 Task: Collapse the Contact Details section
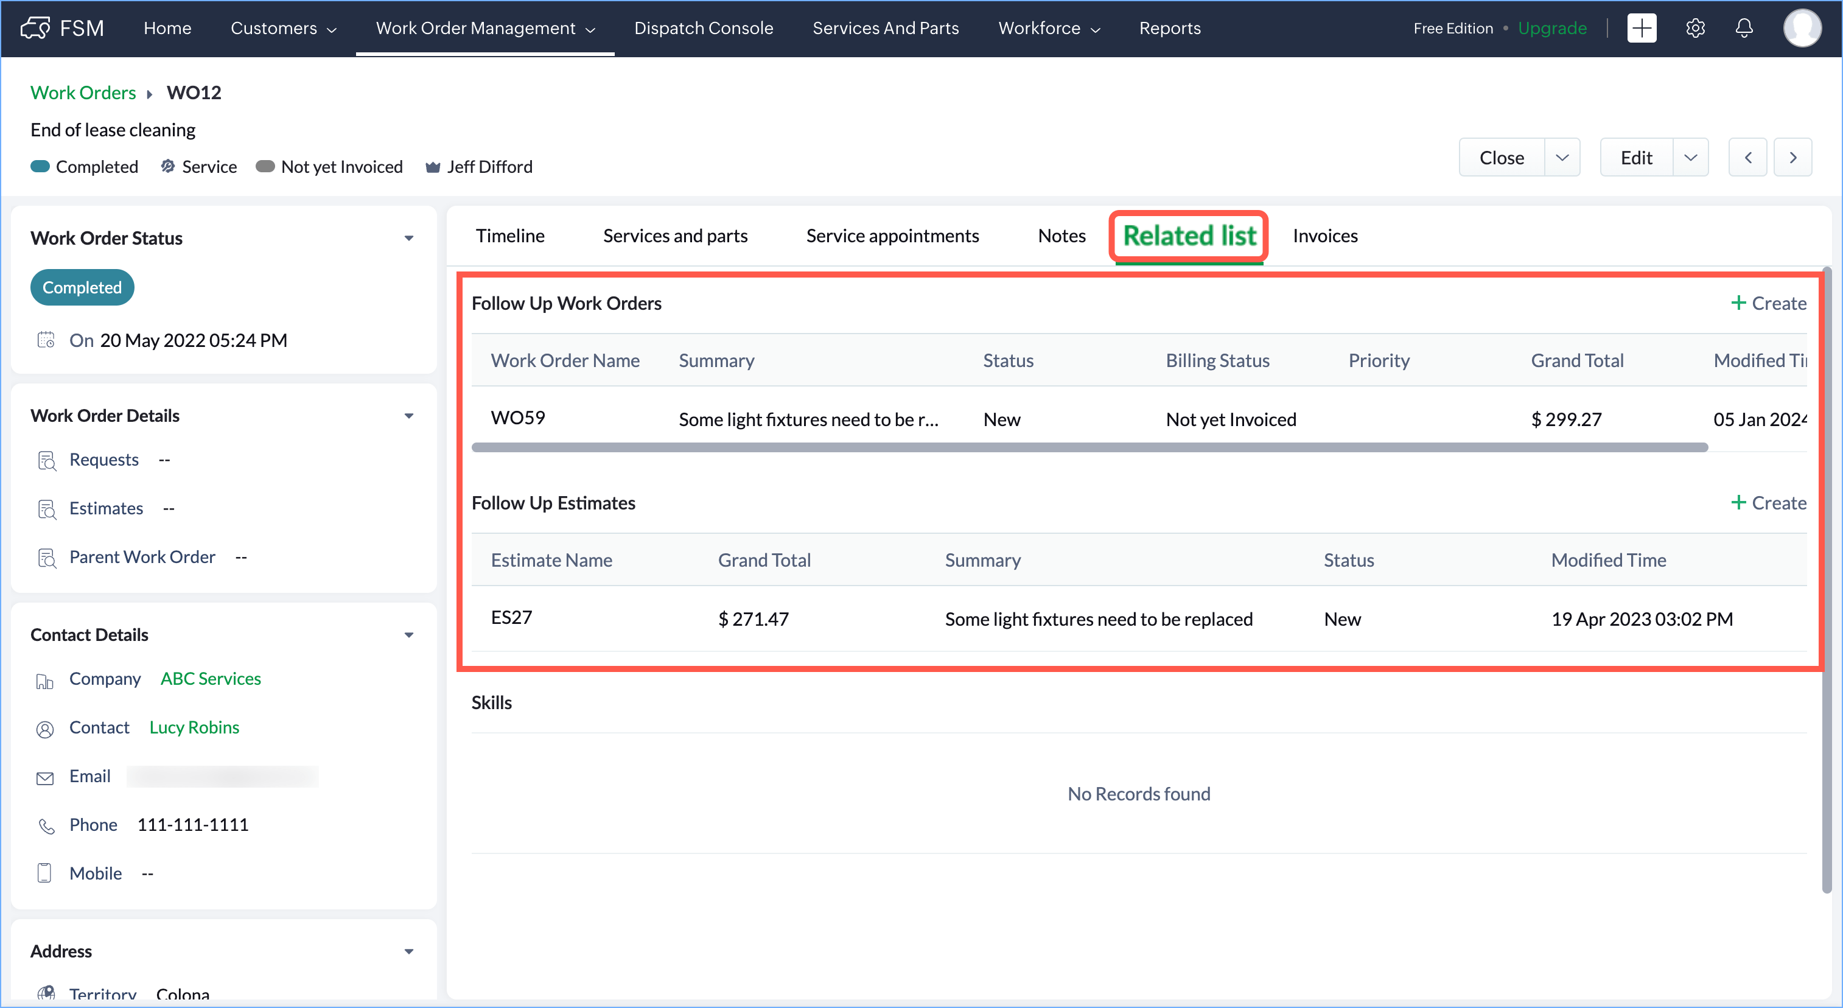[x=408, y=635]
